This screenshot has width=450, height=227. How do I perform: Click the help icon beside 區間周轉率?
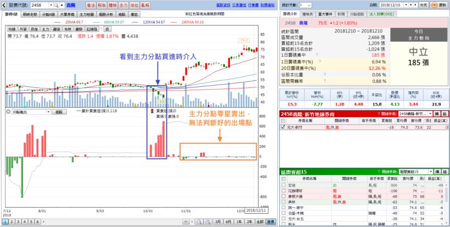click(325, 81)
